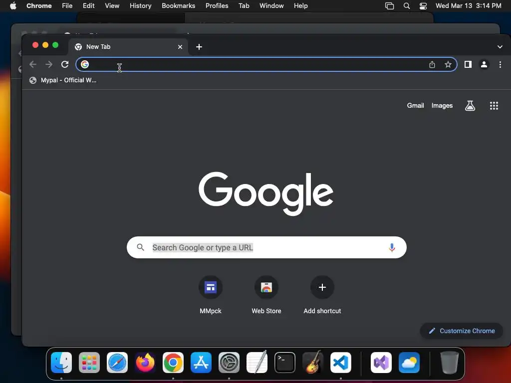Image resolution: width=511 pixels, height=383 pixels.
Task: Click the magnifier icon in search box
Action: pos(140,247)
